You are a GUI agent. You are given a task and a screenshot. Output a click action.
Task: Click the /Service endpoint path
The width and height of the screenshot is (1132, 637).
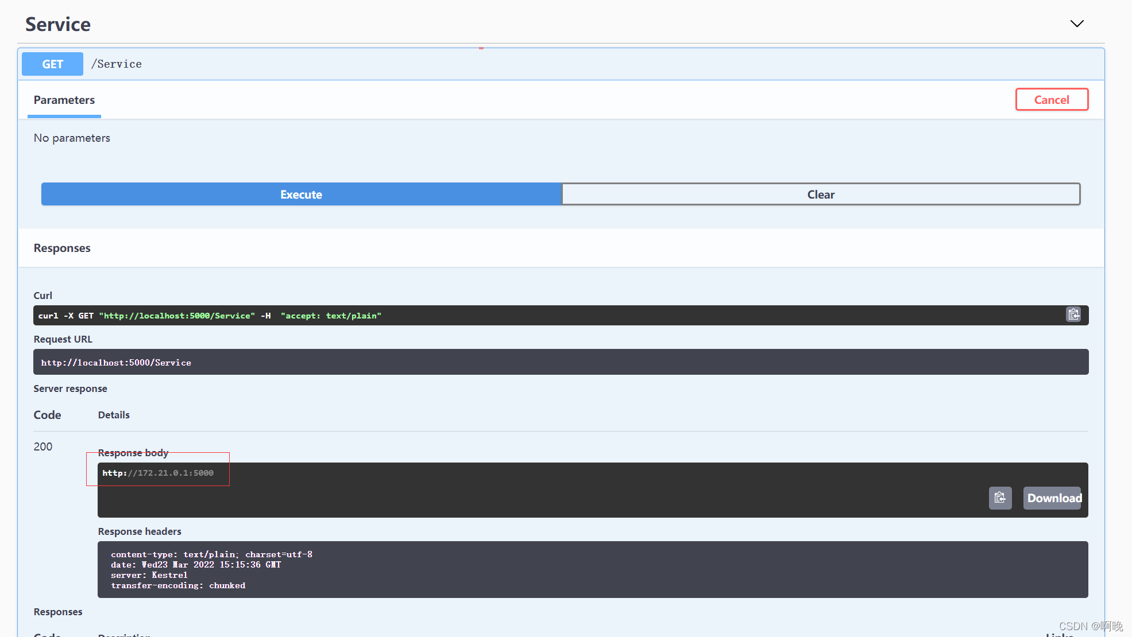coord(117,64)
